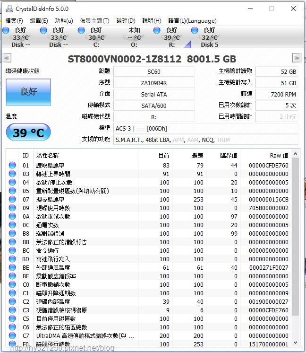The height and width of the screenshot is (353, 306).
Task: Click the status orb for attribute C3
Action: (12, 310)
